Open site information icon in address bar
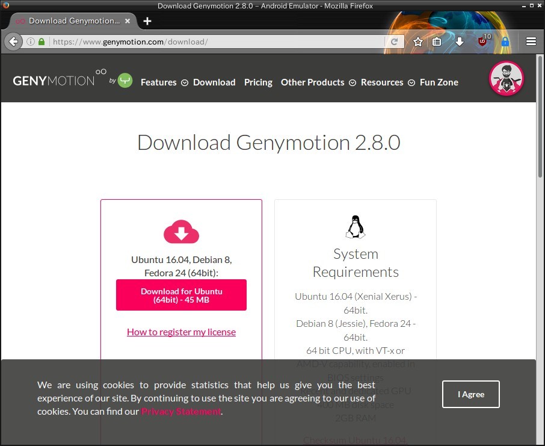545x446 pixels. pyautogui.click(x=31, y=42)
